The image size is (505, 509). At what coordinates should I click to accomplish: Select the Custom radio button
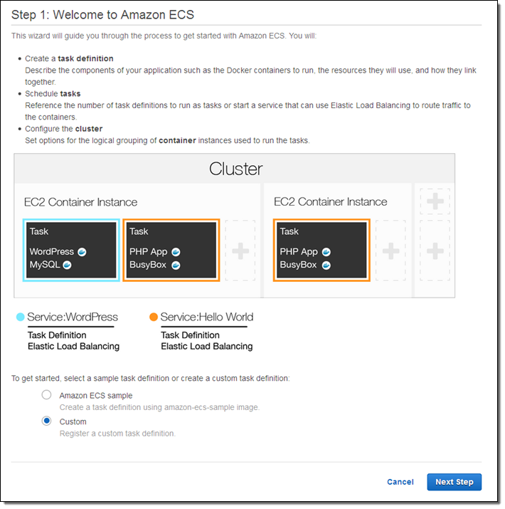(x=46, y=421)
